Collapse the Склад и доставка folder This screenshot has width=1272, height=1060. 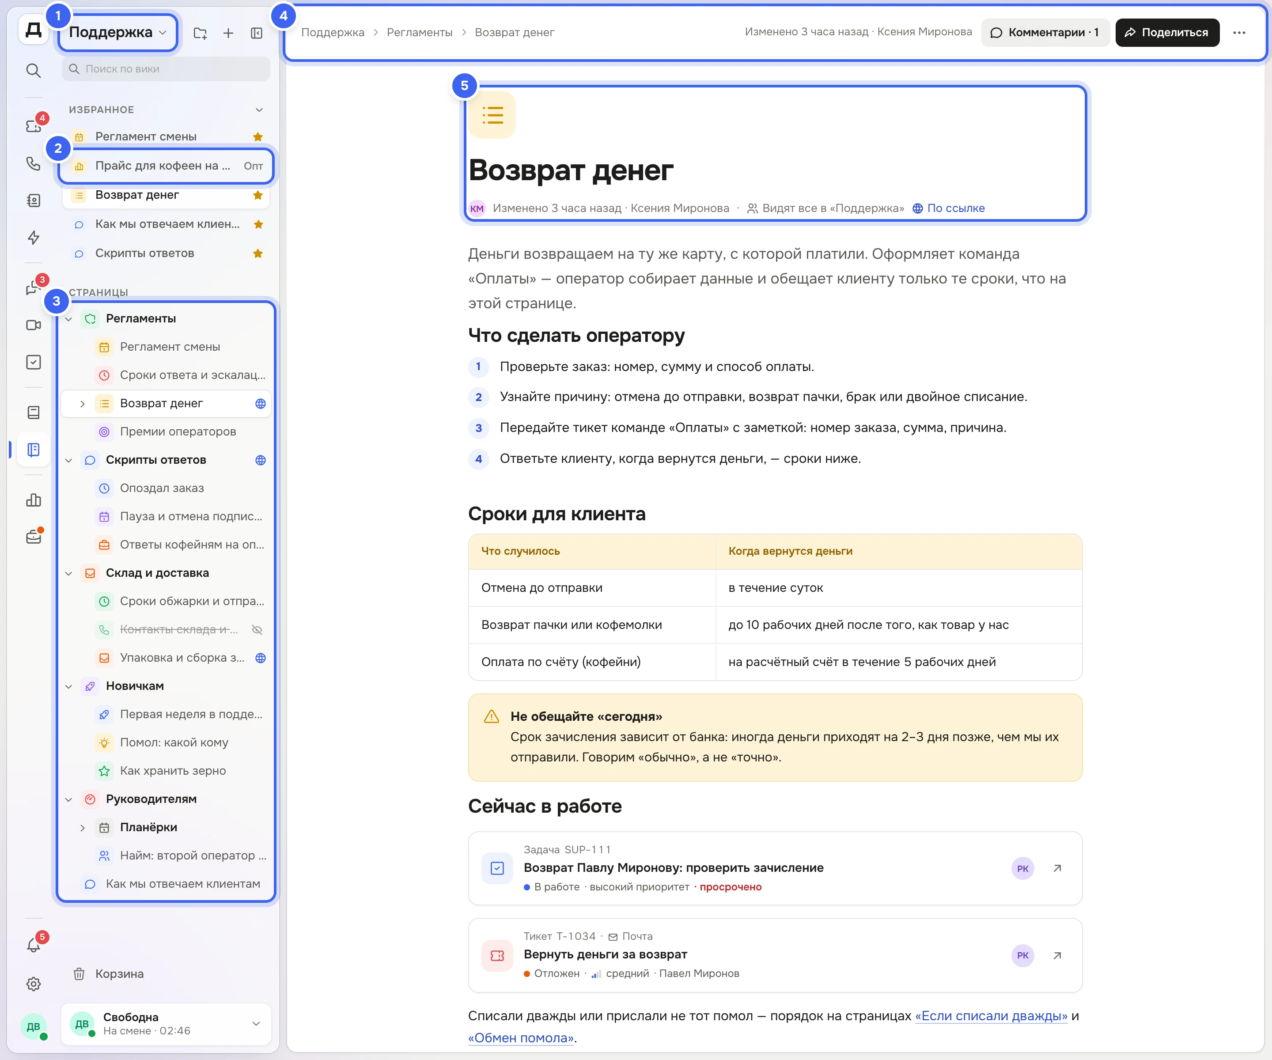(68, 573)
